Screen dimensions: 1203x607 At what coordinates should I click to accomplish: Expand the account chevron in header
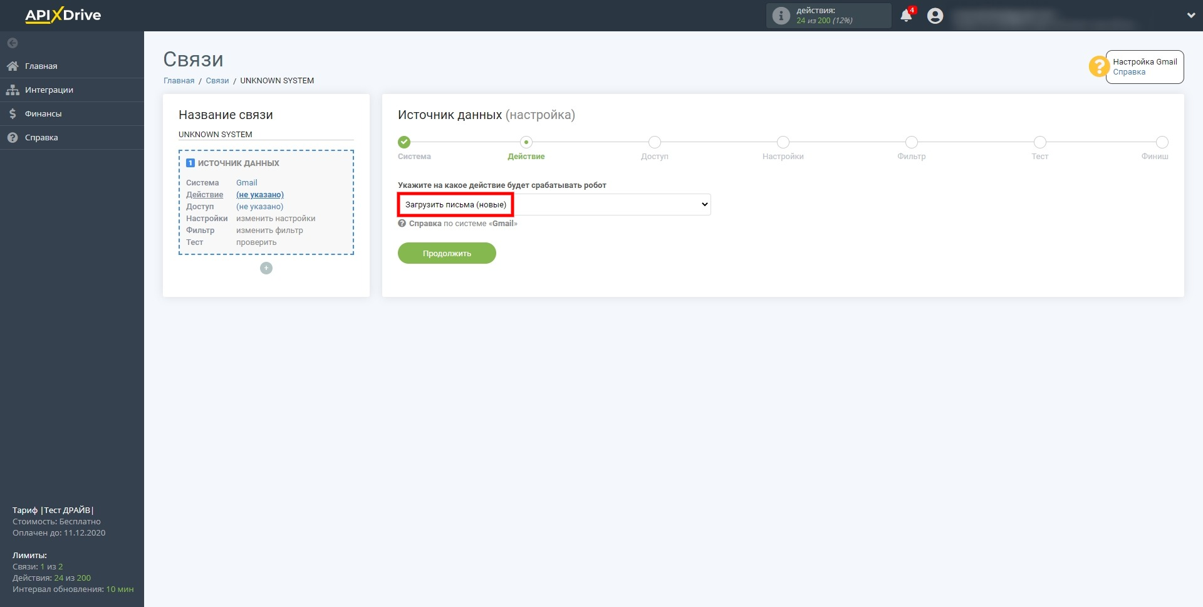pyautogui.click(x=1190, y=16)
